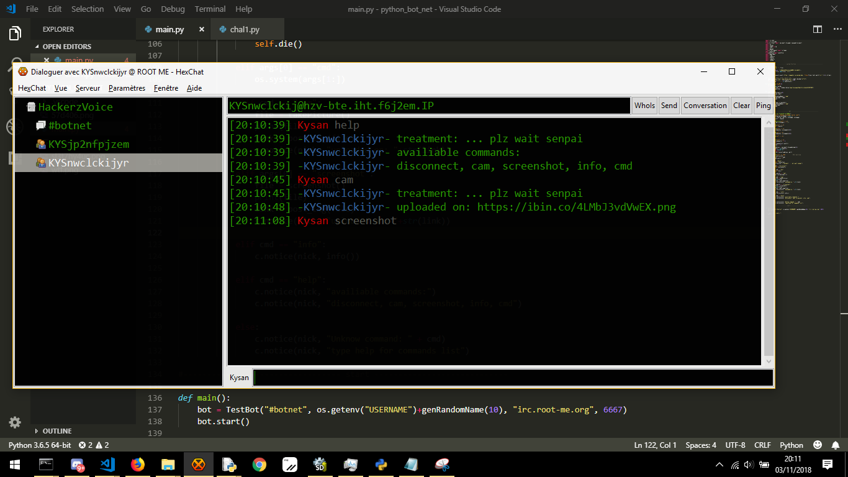Open the Chrome icon in taskbar
Image resolution: width=848 pixels, height=477 pixels.
pos(259,465)
